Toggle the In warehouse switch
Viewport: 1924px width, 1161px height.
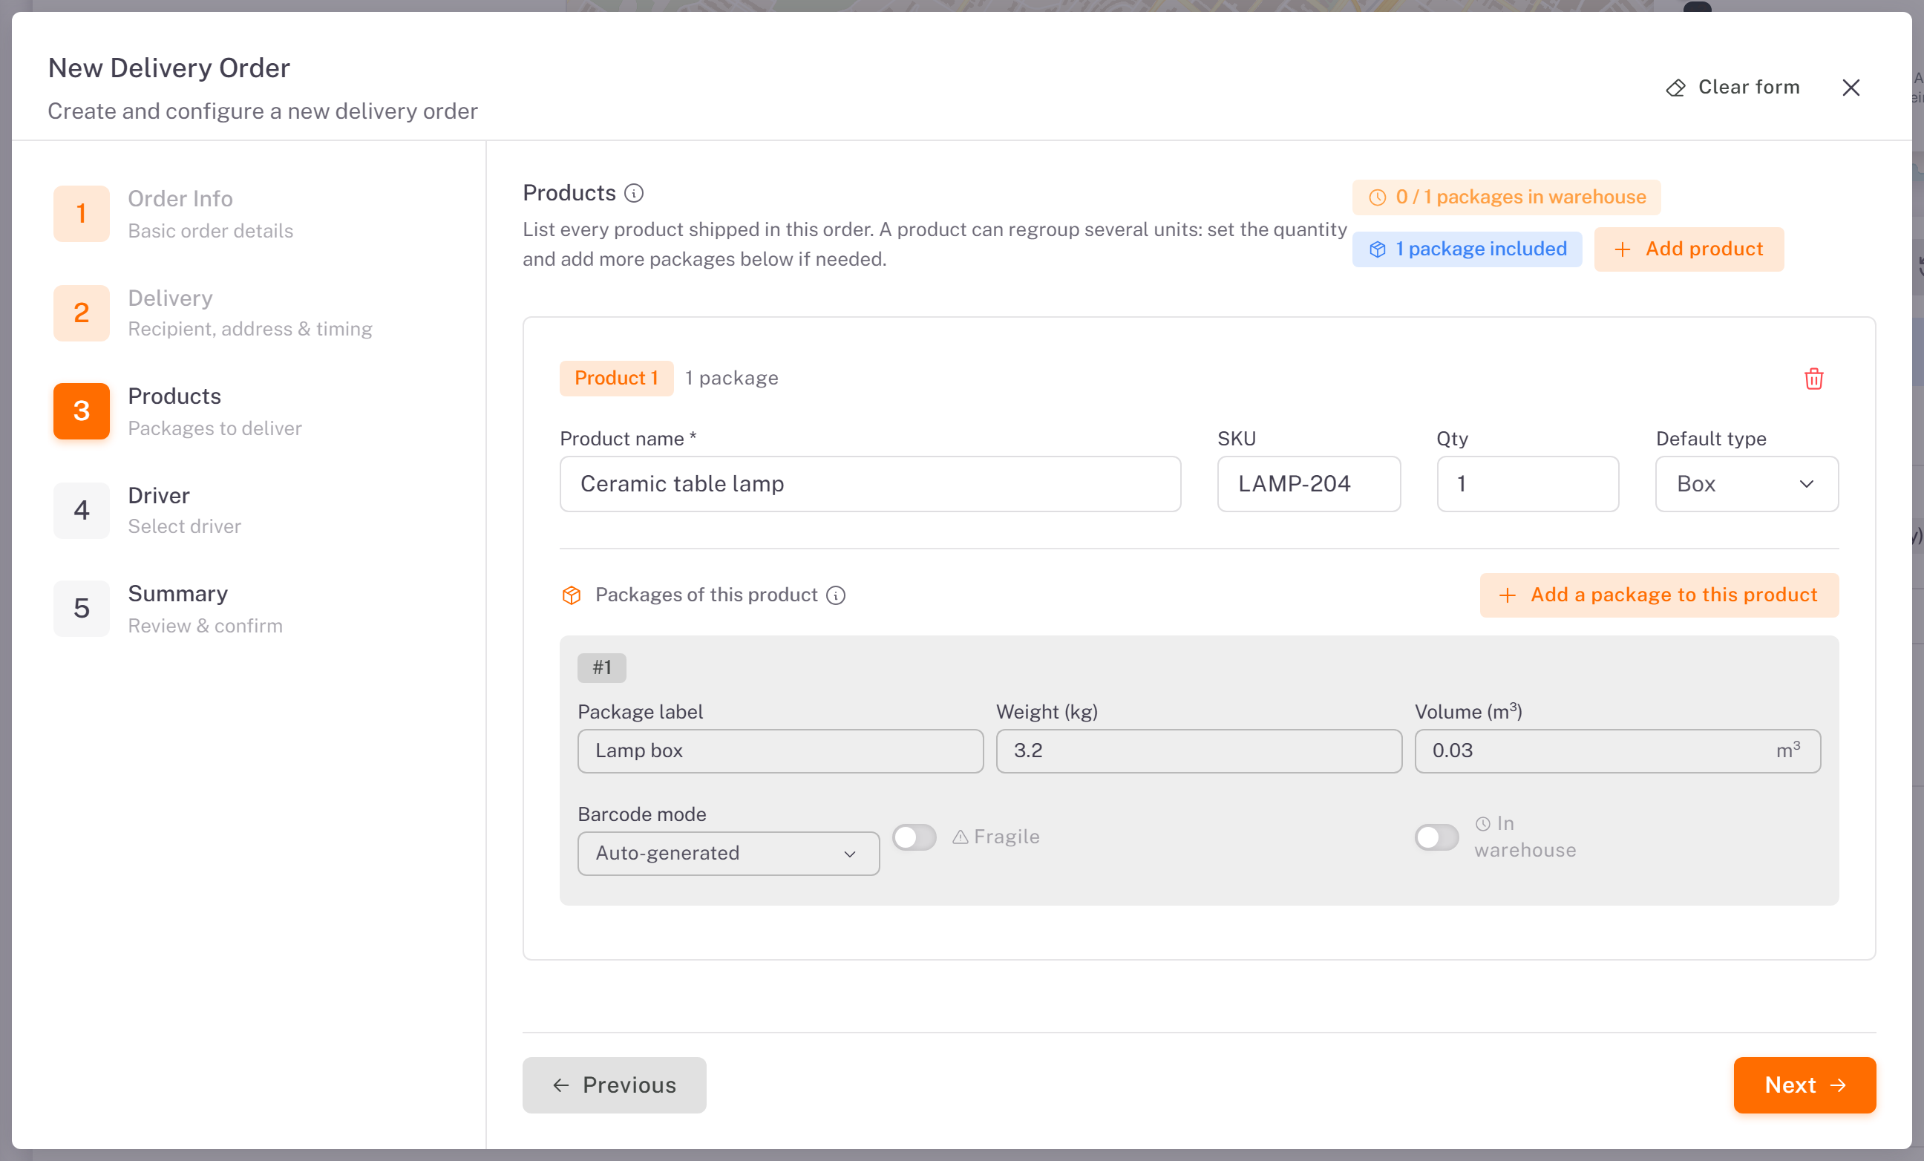coord(1437,837)
